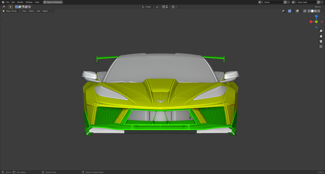325x174 pixels.
Task: Set selection mode to intersect
Action: tap(29, 7)
